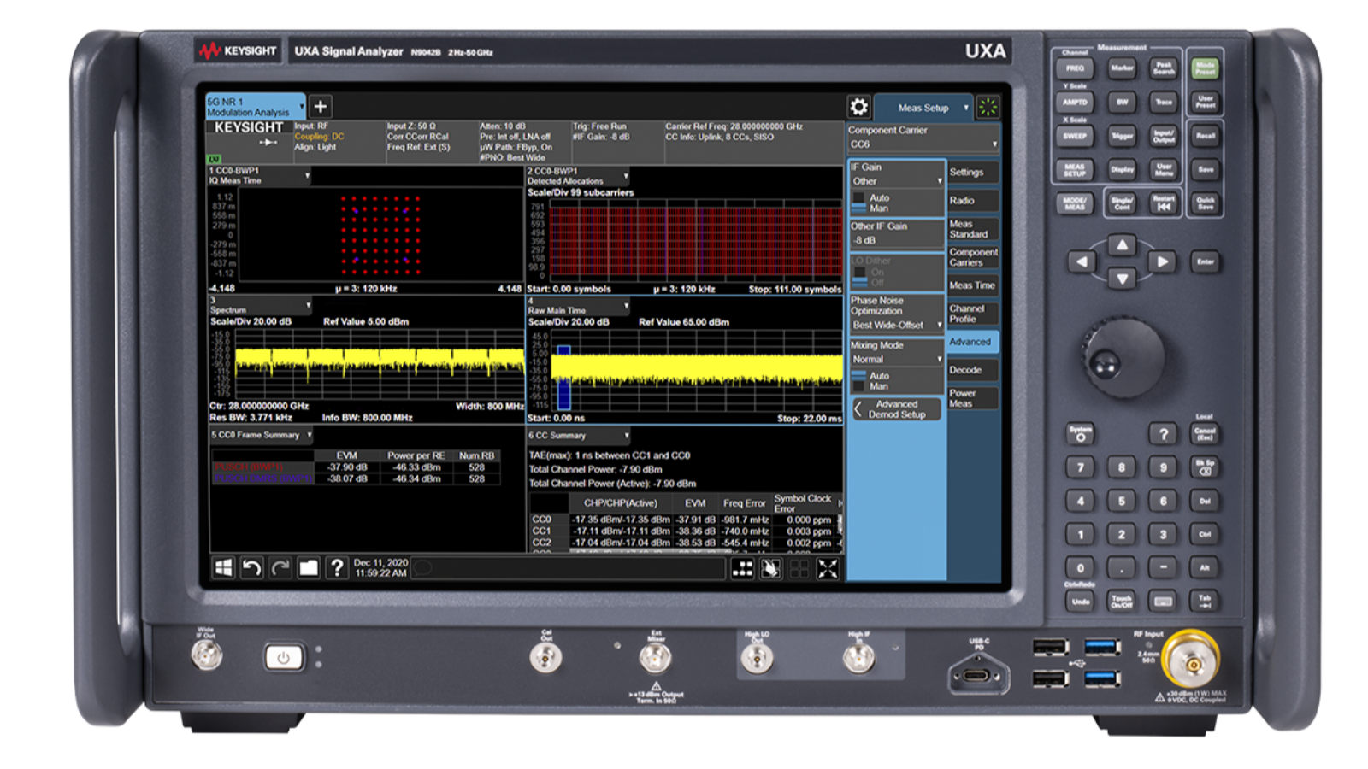Click the touch hand icon in bottom bar
The image size is (1368, 769).
[x=770, y=569]
